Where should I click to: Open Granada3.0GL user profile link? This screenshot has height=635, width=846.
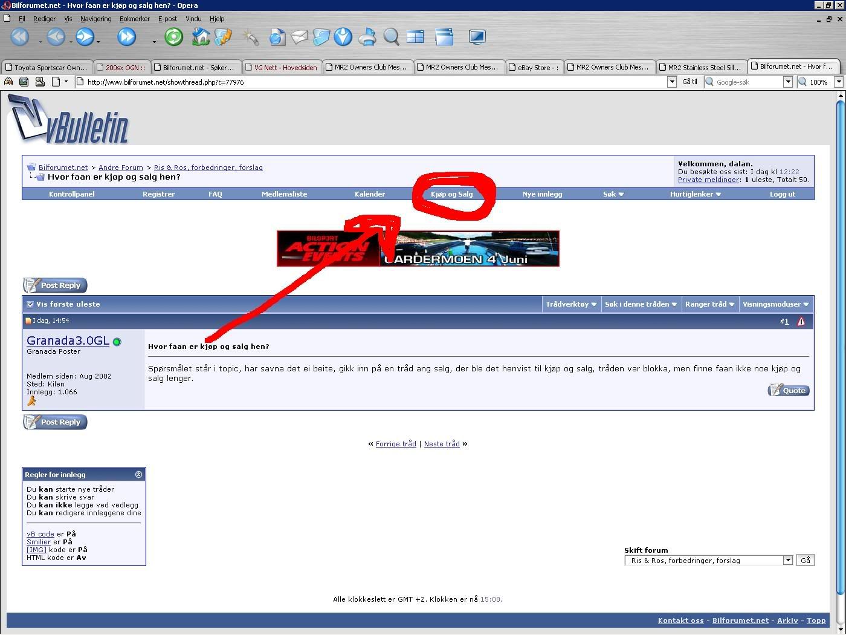[68, 340]
